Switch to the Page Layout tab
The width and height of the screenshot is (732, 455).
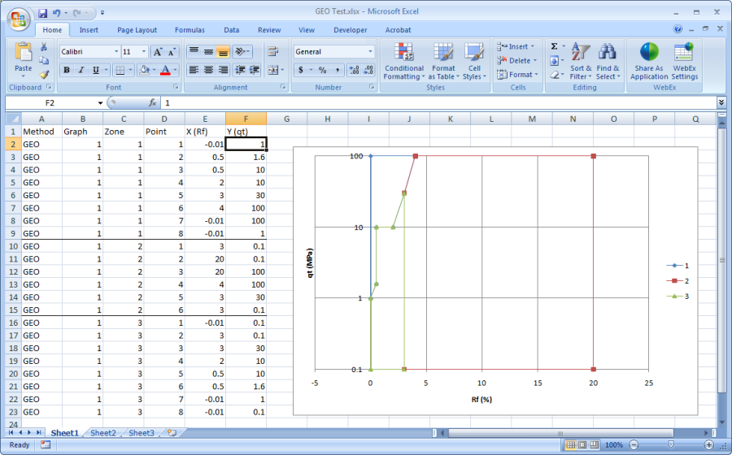pyautogui.click(x=137, y=30)
